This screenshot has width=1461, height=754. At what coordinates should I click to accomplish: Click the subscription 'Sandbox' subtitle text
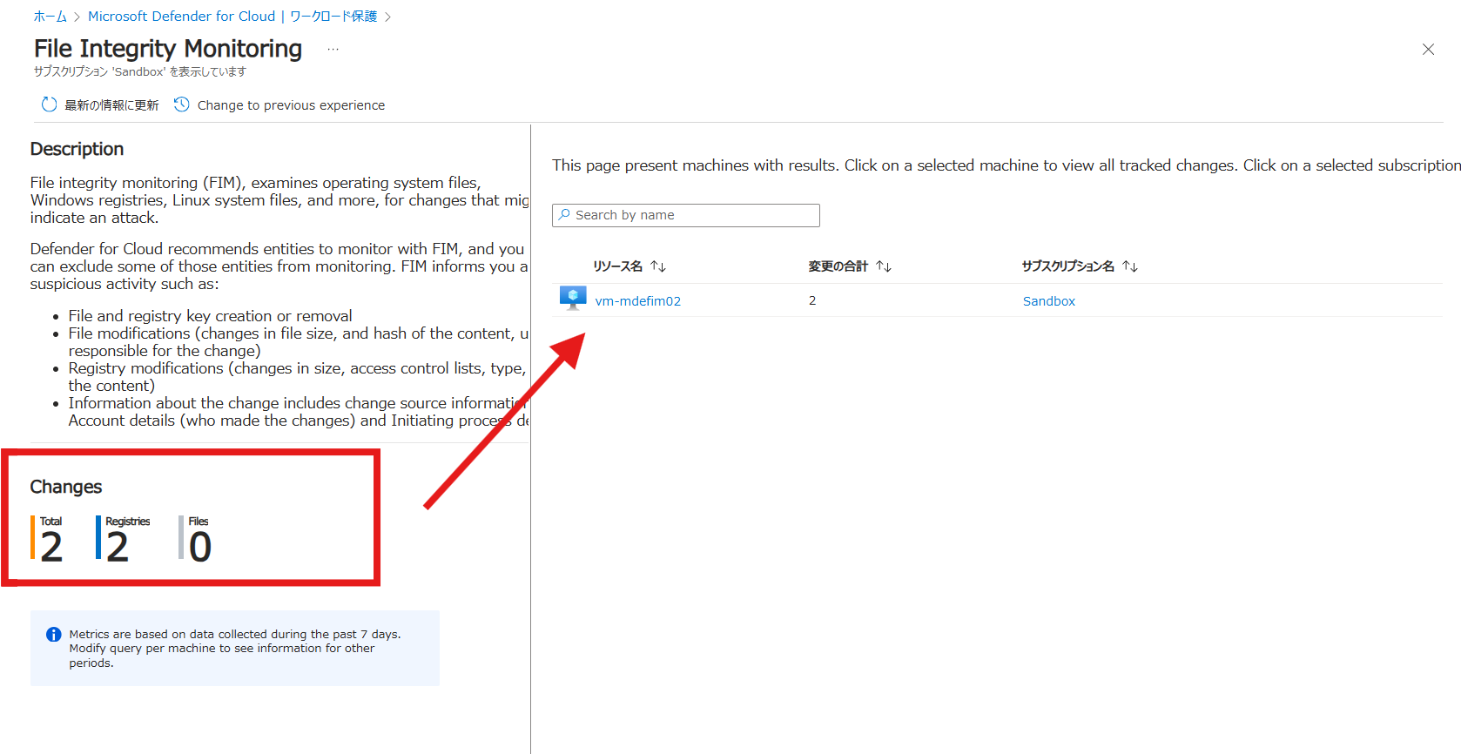140,72
